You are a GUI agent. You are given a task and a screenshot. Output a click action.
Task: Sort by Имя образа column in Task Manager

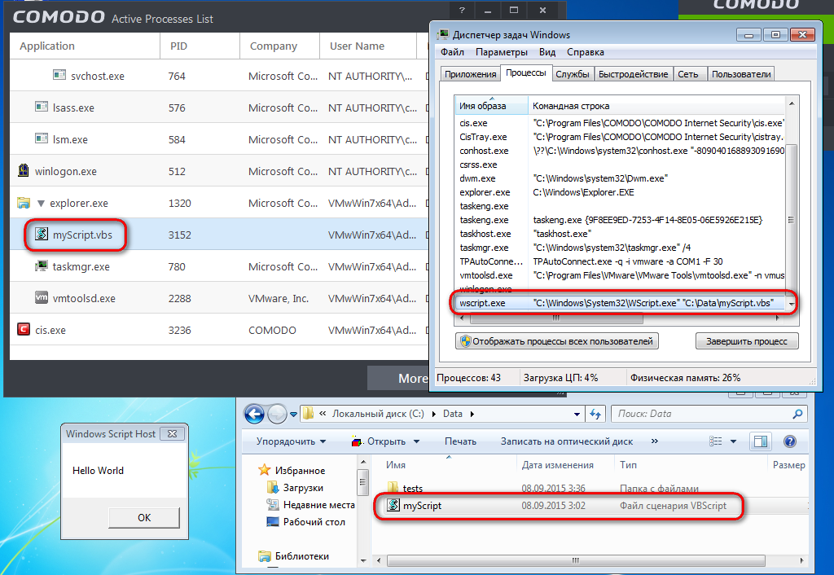point(491,105)
